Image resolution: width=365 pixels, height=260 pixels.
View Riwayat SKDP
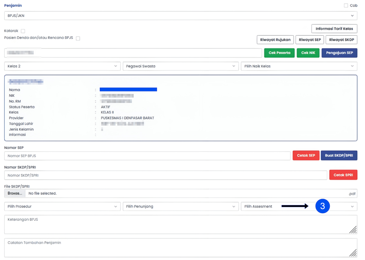coord(341,40)
